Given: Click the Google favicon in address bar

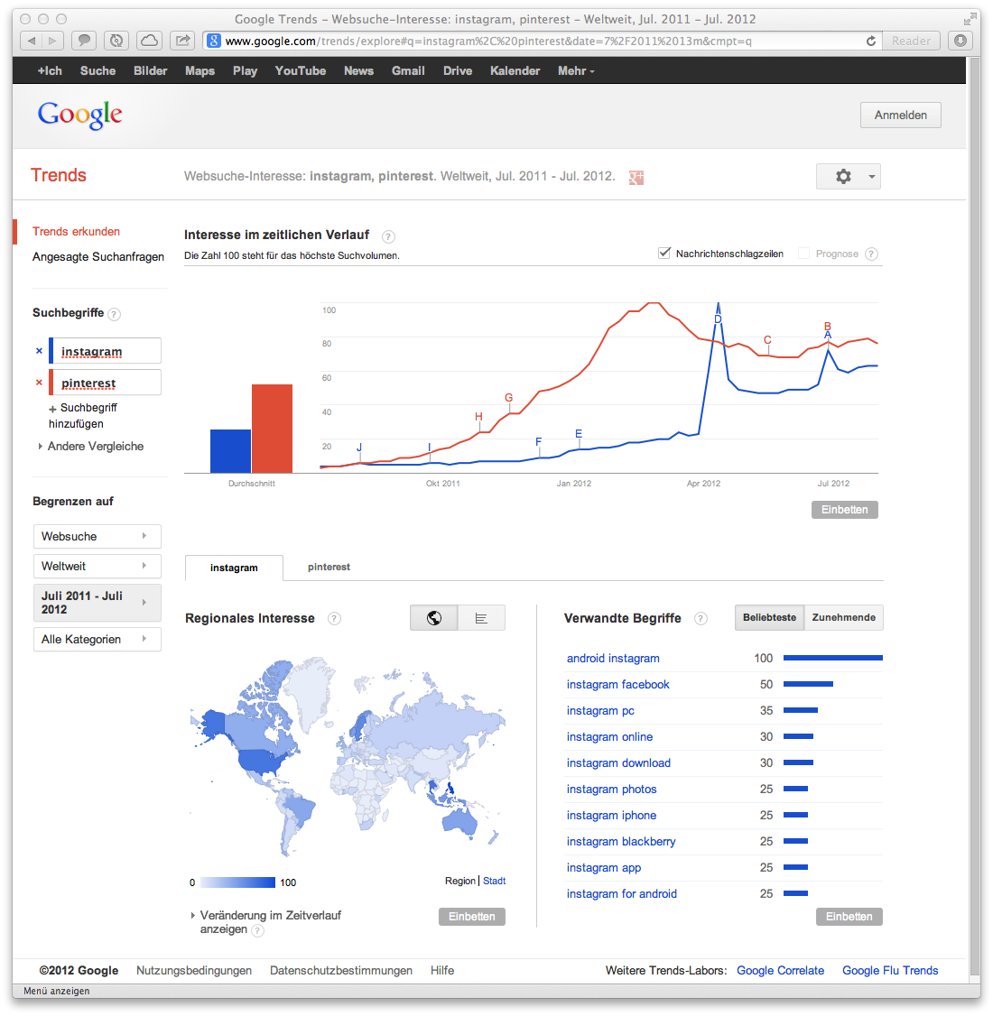Looking at the screenshot, I should (x=214, y=41).
